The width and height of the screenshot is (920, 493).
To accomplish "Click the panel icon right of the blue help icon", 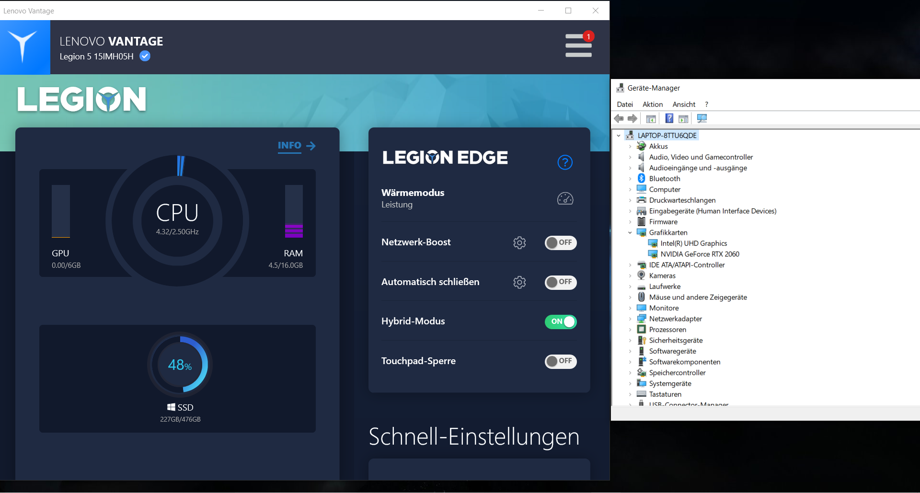I will pyautogui.click(x=683, y=119).
